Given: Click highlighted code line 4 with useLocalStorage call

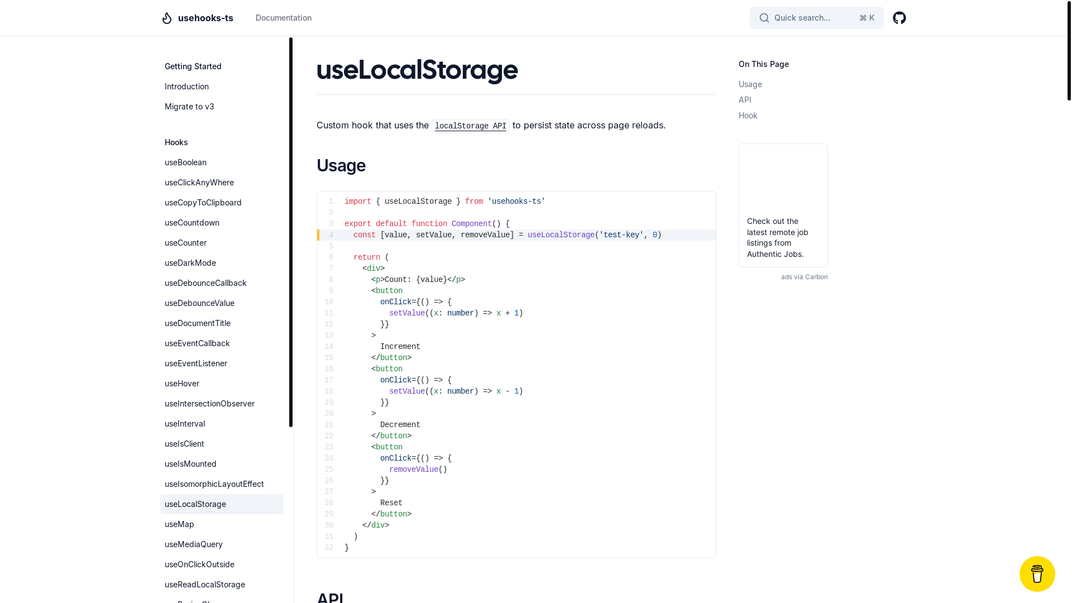Looking at the screenshot, I should click(516, 235).
